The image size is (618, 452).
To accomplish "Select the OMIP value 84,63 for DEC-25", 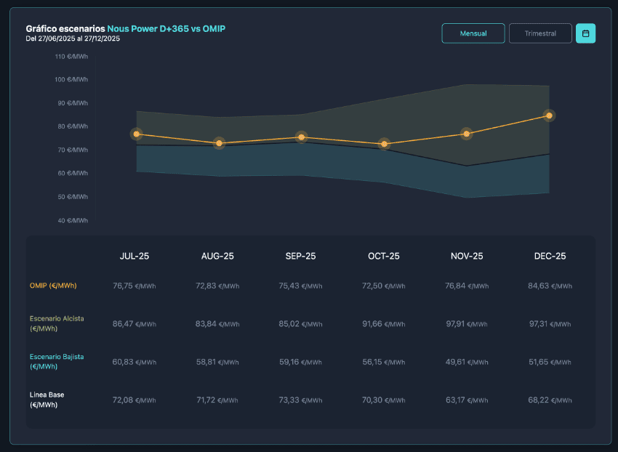I will 542,286.
